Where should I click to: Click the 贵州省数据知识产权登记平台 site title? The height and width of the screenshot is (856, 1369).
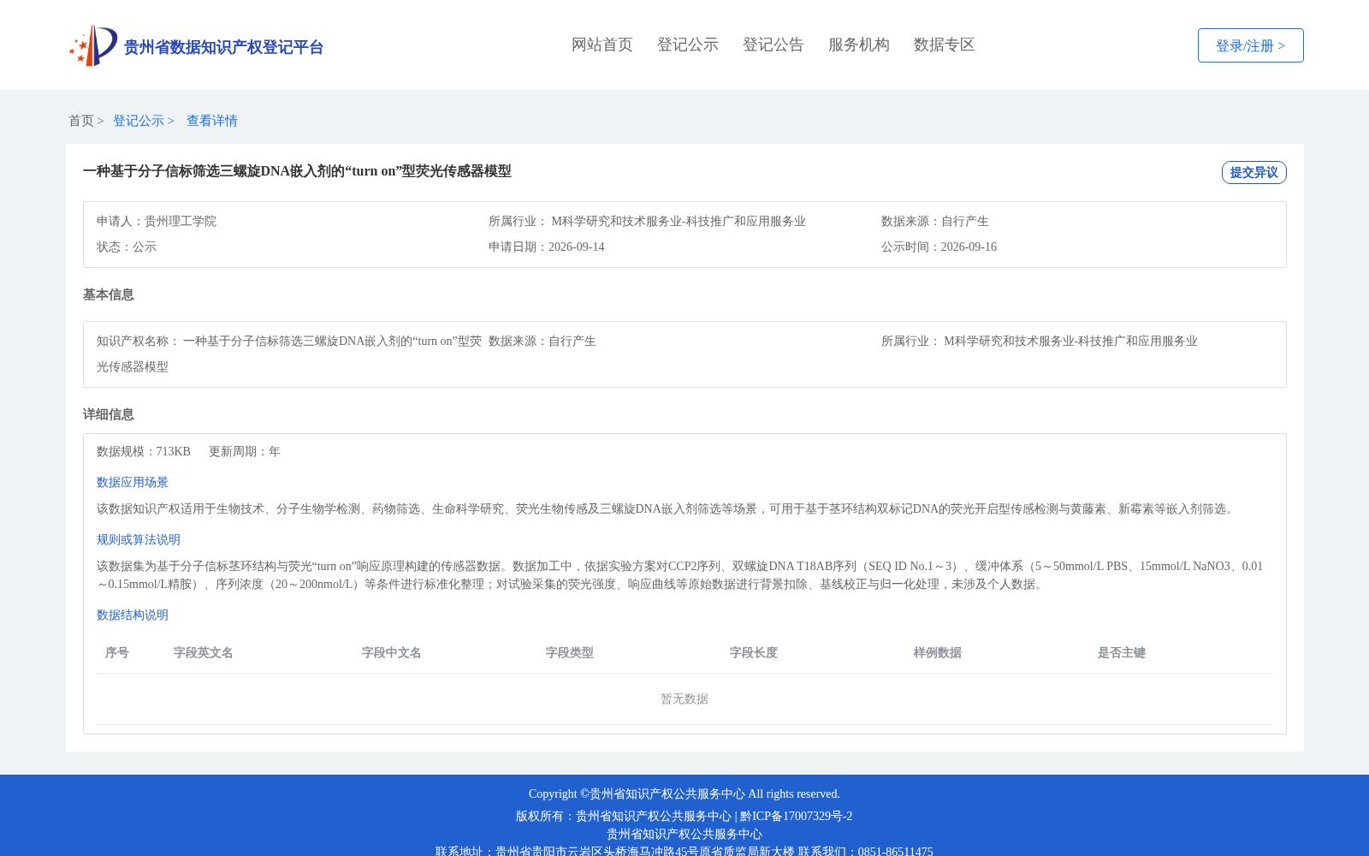point(223,47)
